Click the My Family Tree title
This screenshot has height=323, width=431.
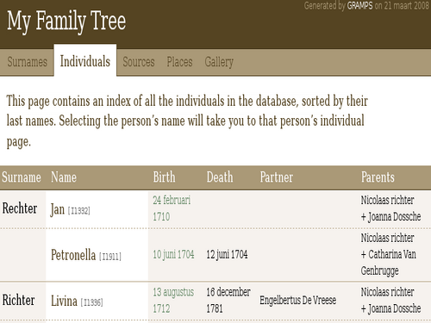click(x=66, y=21)
